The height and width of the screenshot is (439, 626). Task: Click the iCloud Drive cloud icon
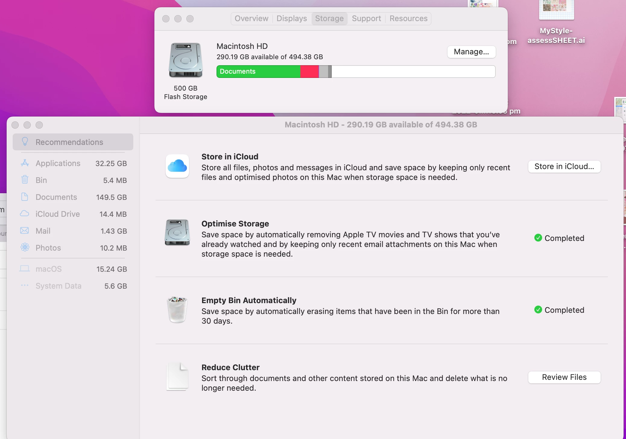[x=25, y=214]
